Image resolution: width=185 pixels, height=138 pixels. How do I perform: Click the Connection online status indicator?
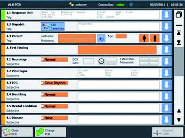point(120,5)
